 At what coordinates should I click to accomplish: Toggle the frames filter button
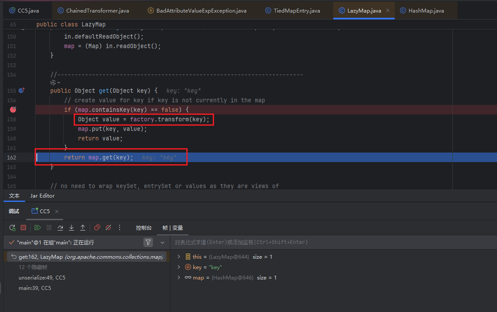tap(148, 242)
